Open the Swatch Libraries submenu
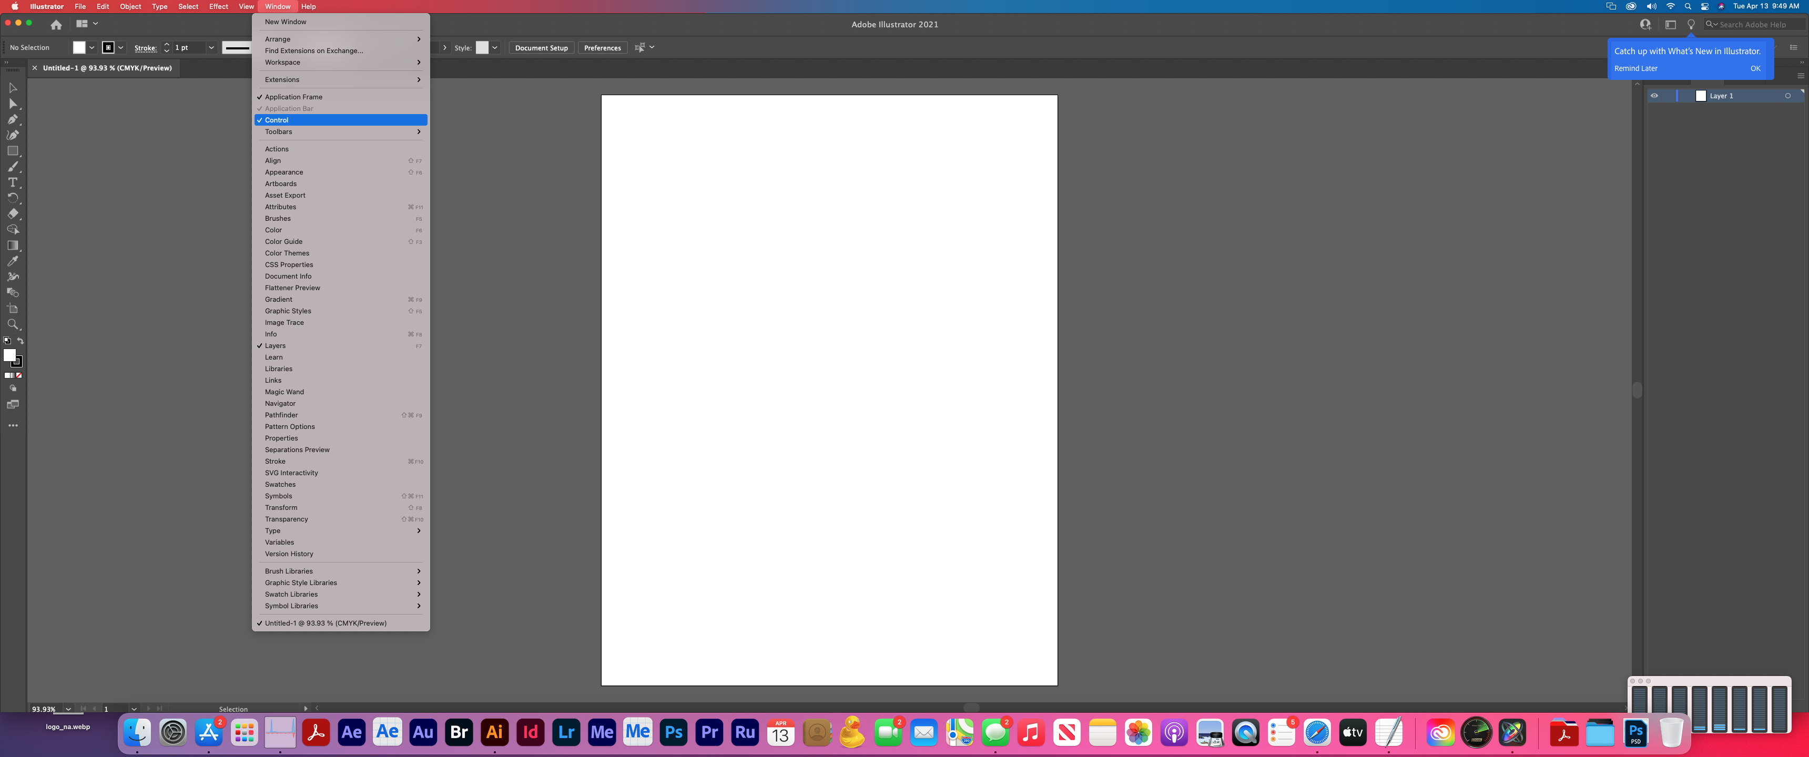The height and width of the screenshot is (757, 1809). [341, 594]
